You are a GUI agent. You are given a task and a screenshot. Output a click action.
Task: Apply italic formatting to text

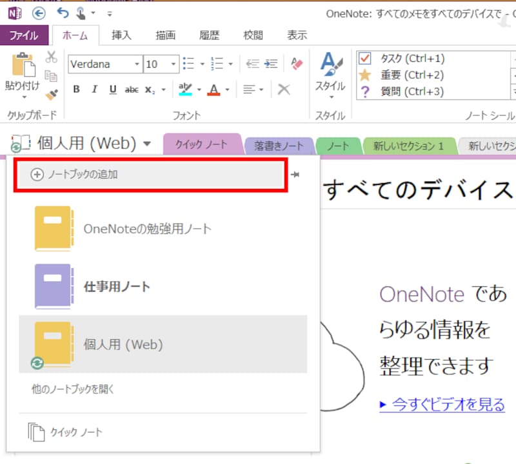94,90
